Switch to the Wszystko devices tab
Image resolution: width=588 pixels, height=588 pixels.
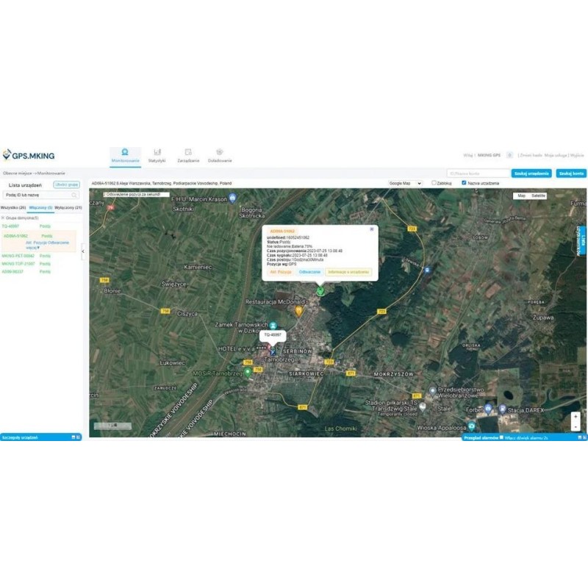[12, 208]
